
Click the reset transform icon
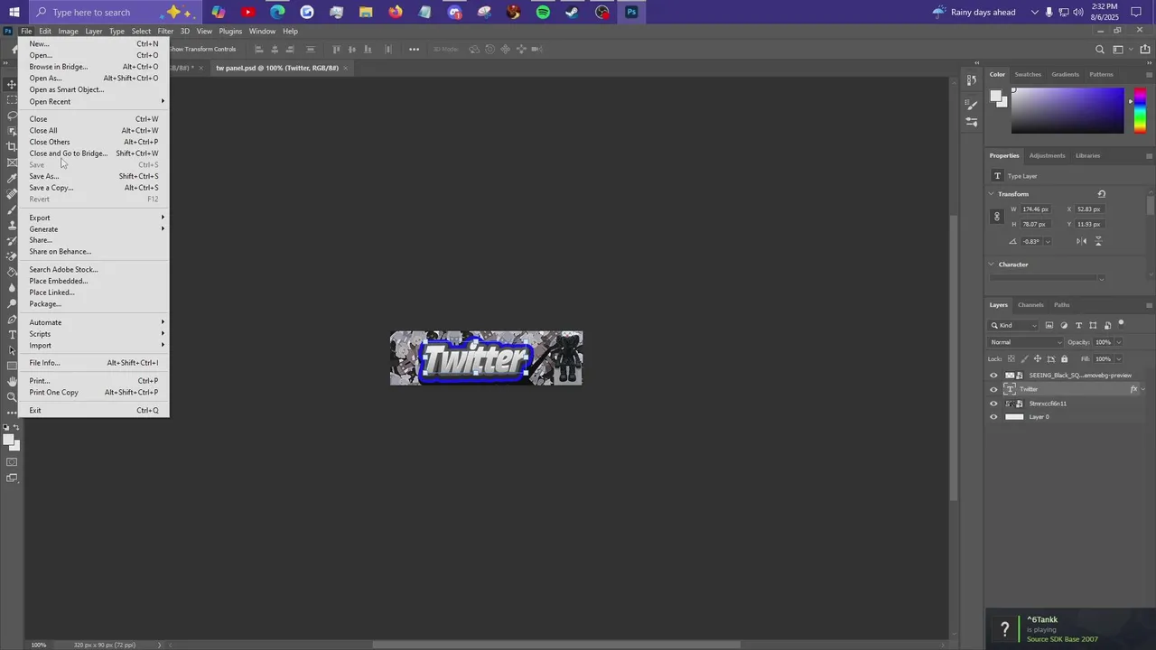click(x=1102, y=193)
